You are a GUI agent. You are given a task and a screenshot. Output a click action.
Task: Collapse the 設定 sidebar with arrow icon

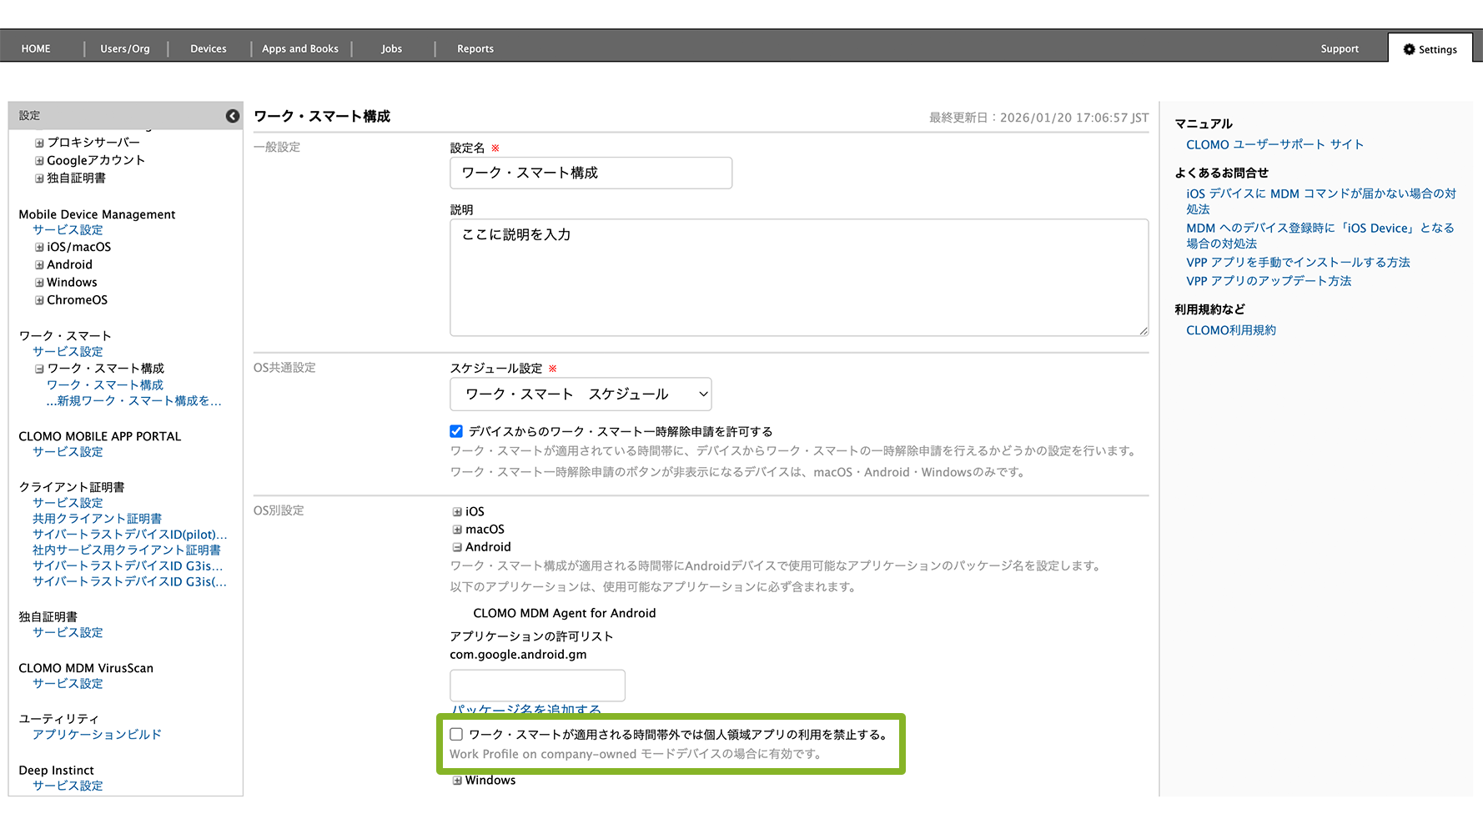[x=233, y=116]
